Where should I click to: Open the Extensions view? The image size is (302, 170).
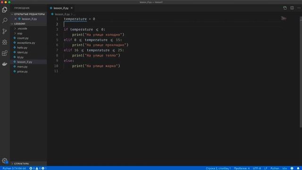(5, 53)
